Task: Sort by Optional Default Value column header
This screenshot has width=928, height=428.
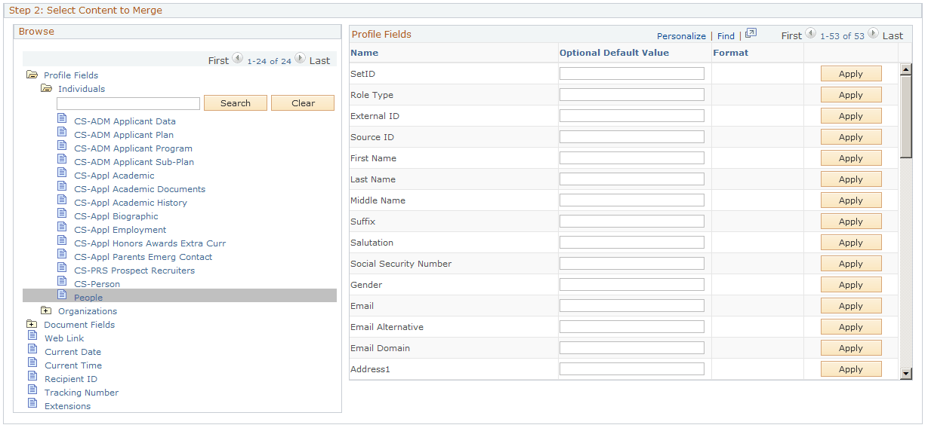Action: click(x=614, y=53)
